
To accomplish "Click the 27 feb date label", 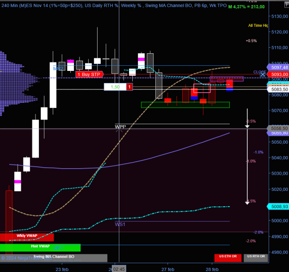I will pyautogui.click(x=168, y=269).
